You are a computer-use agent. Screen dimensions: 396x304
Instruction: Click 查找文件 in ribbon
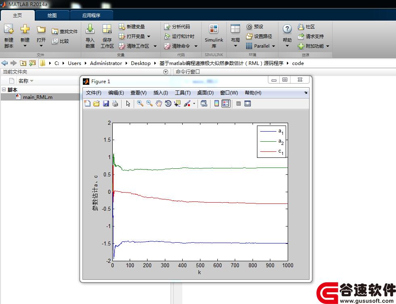tap(65, 31)
